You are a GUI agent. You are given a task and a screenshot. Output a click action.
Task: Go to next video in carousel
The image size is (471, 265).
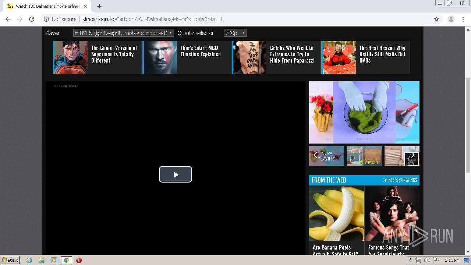pyautogui.click(x=413, y=155)
